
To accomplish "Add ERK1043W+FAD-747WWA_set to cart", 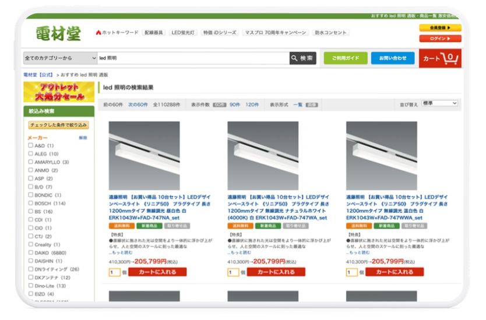I will (x=395, y=272).
